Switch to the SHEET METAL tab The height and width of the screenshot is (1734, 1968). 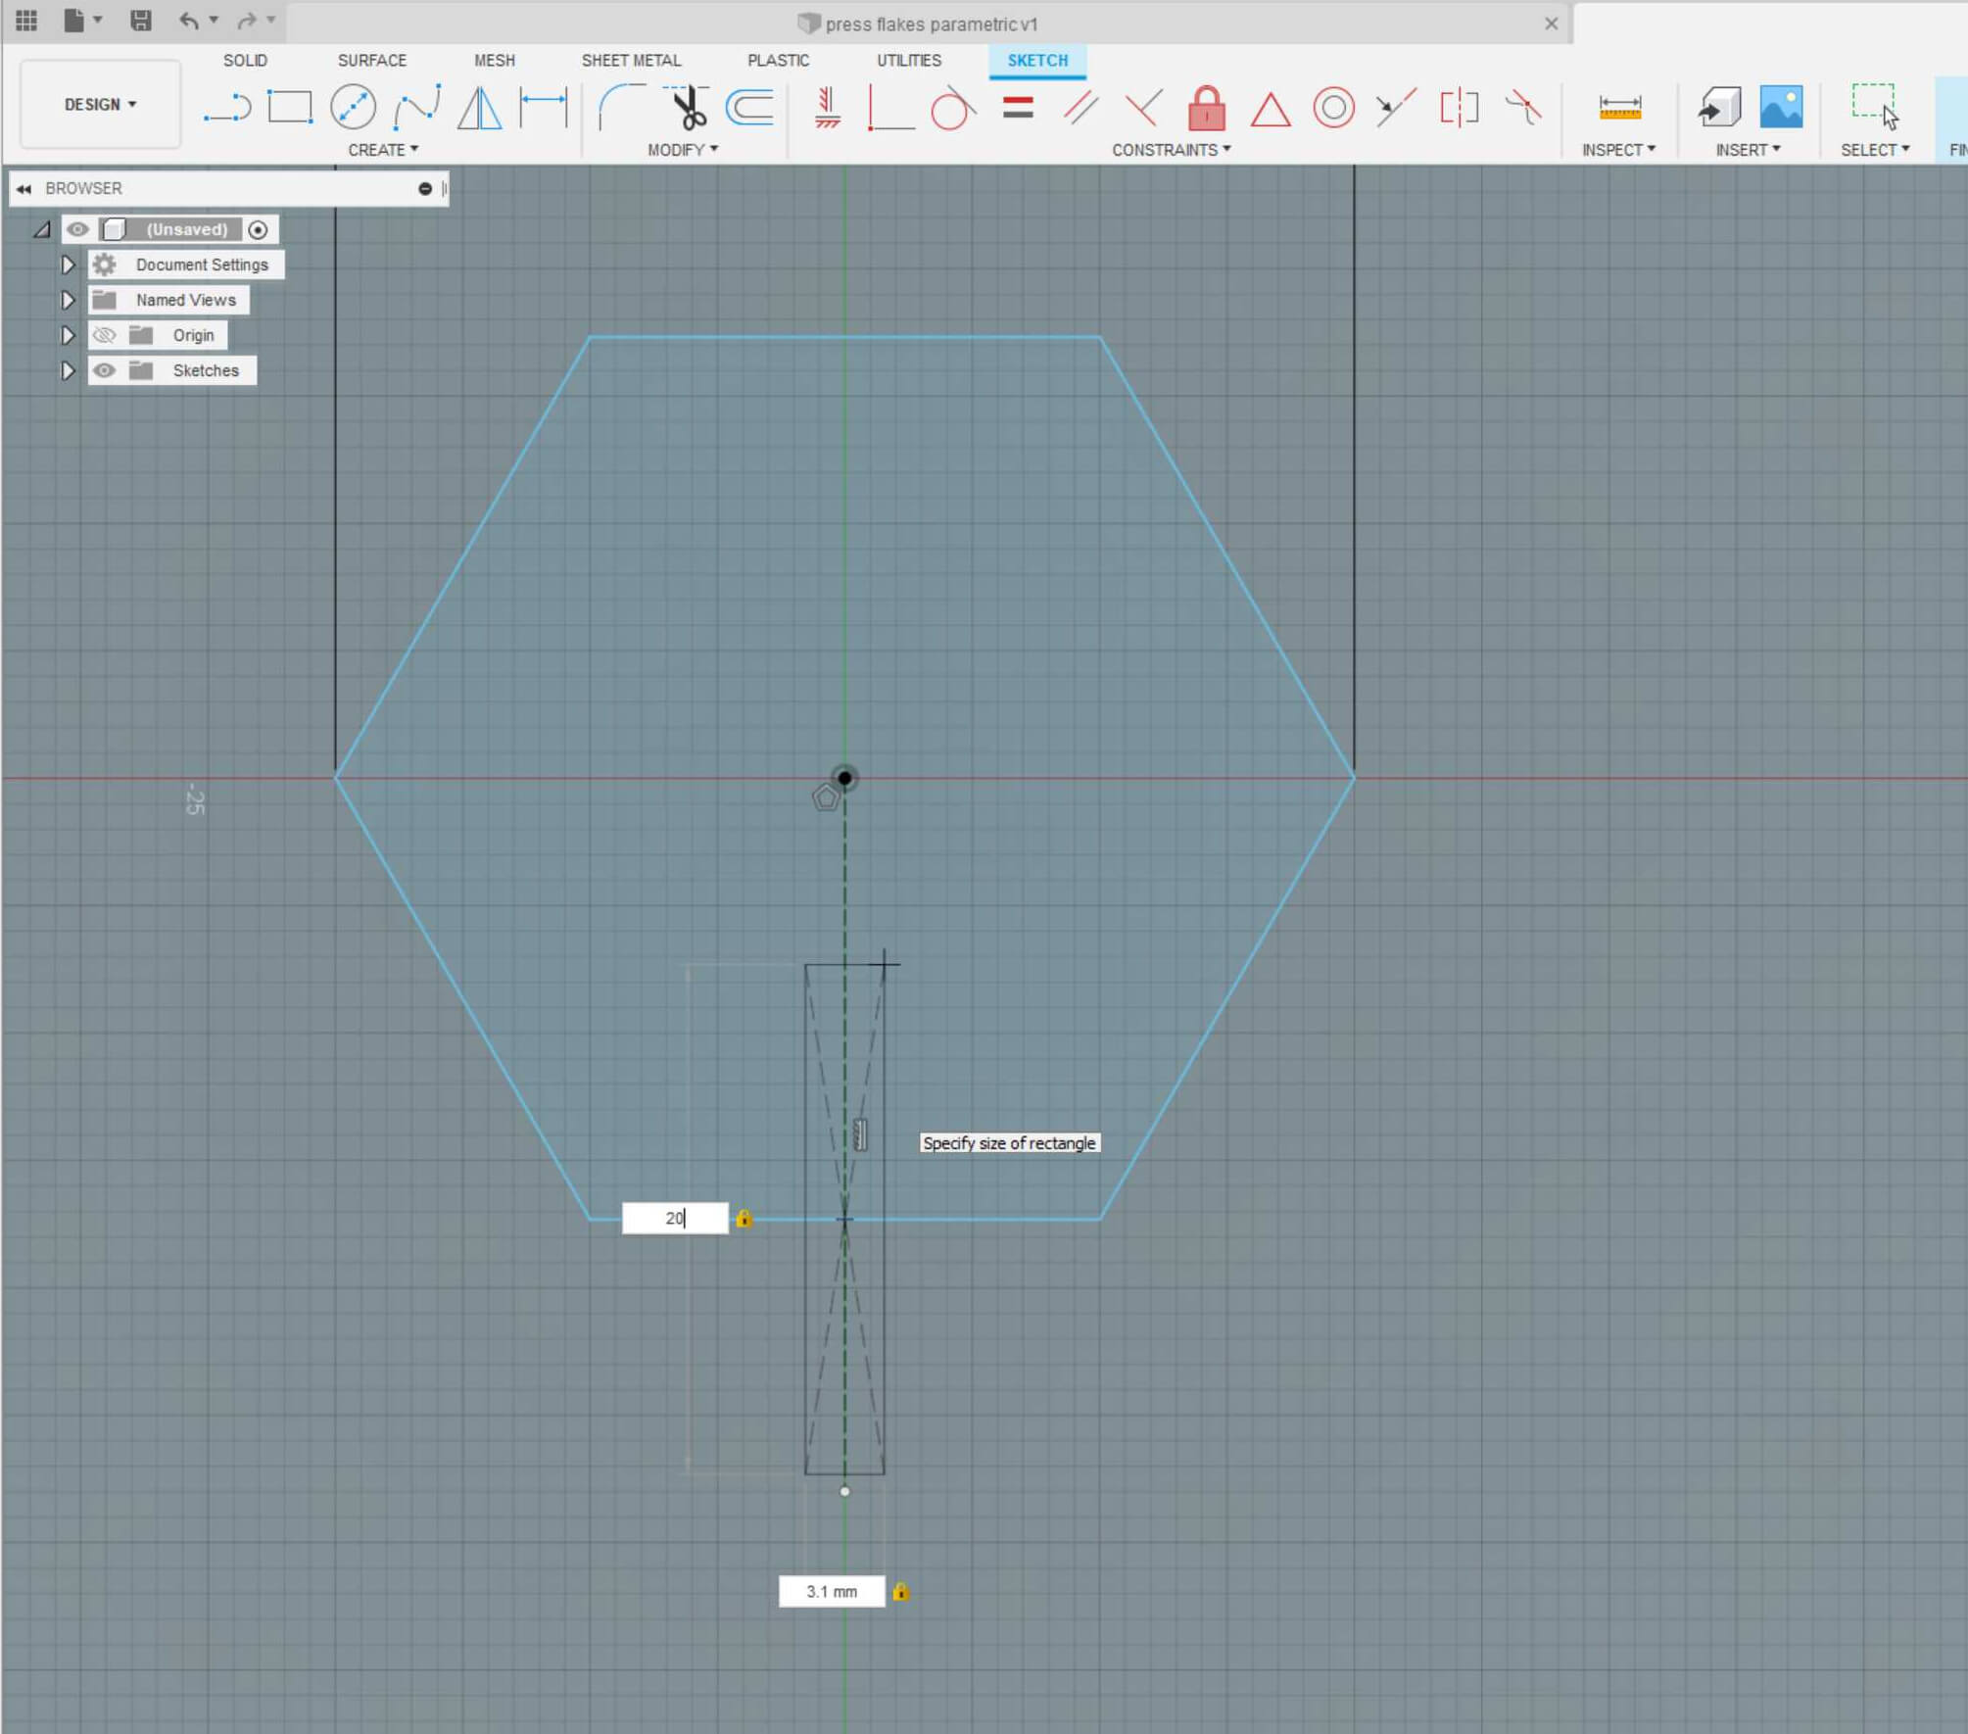(631, 61)
